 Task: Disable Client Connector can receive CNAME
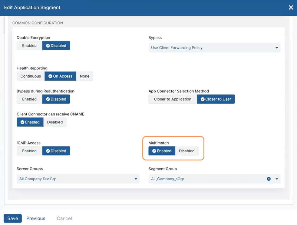(55, 122)
